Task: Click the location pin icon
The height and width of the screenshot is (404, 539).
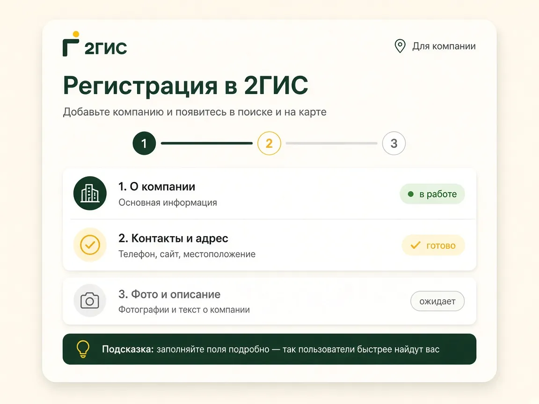Action: (x=400, y=46)
